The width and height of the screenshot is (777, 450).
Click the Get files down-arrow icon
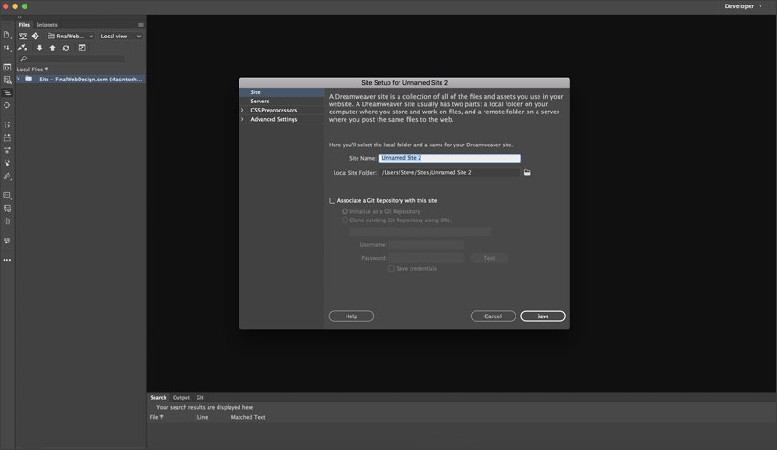coord(39,48)
